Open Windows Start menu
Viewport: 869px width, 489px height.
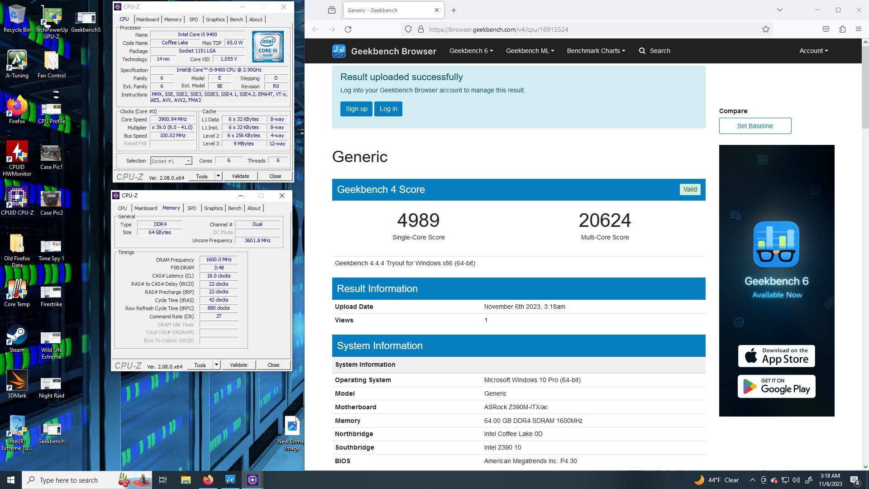[11, 480]
